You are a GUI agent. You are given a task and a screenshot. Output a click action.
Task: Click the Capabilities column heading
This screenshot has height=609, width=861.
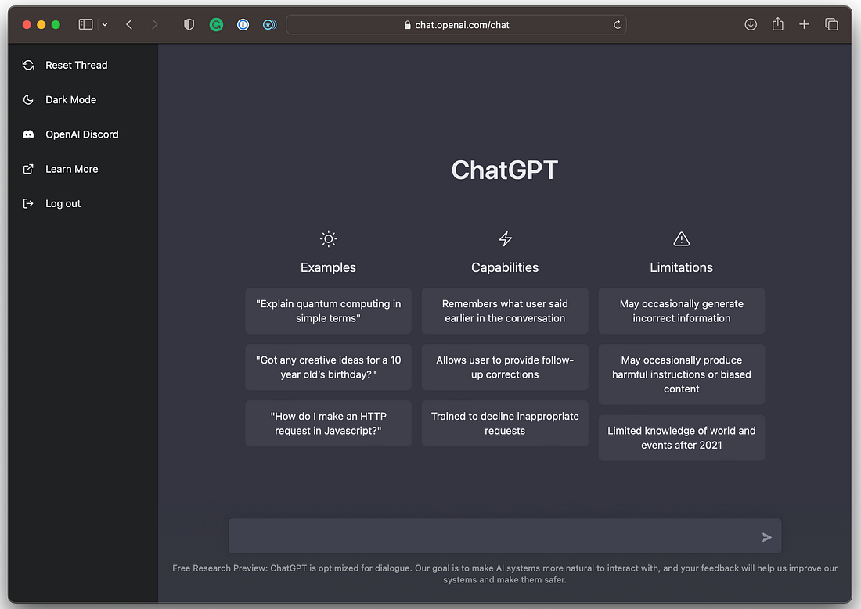point(505,267)
